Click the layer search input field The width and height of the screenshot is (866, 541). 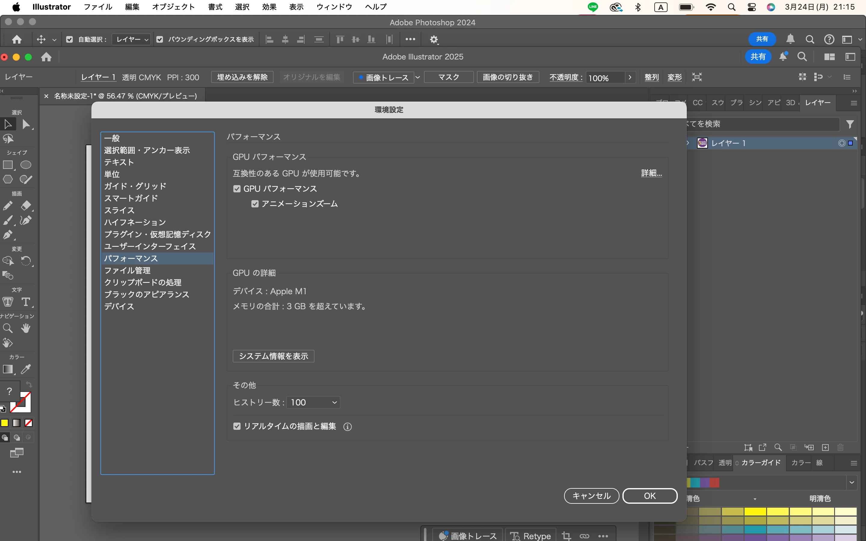pyautogui.click(x=762, y=124)
